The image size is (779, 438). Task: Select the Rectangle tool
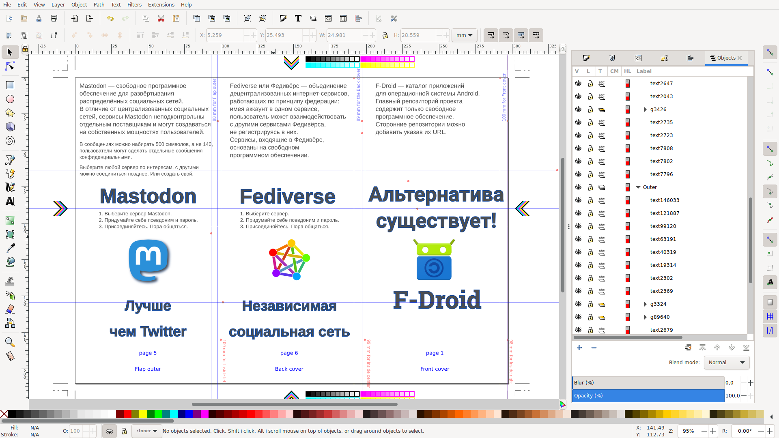[x=10, y=85]
